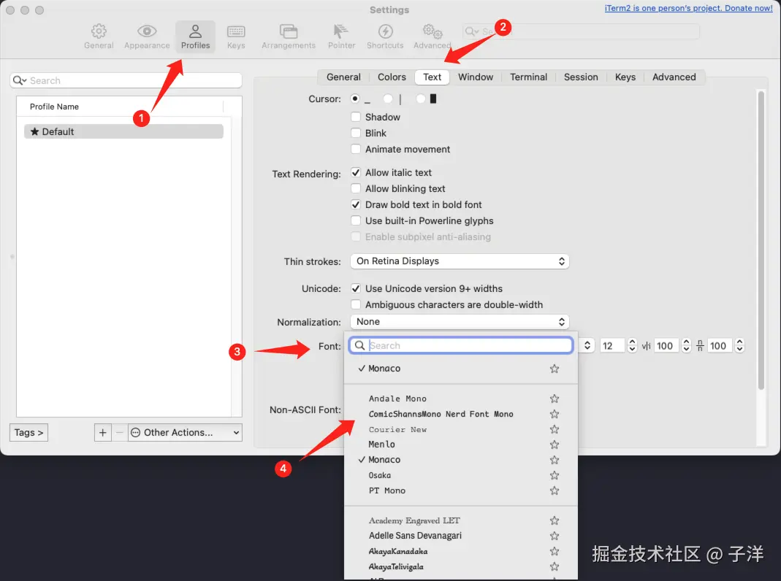Image resolution: width=781 pixels, height=581 pixels.
Task: Expand the Other Actions menu
Action: click(186, 432)
